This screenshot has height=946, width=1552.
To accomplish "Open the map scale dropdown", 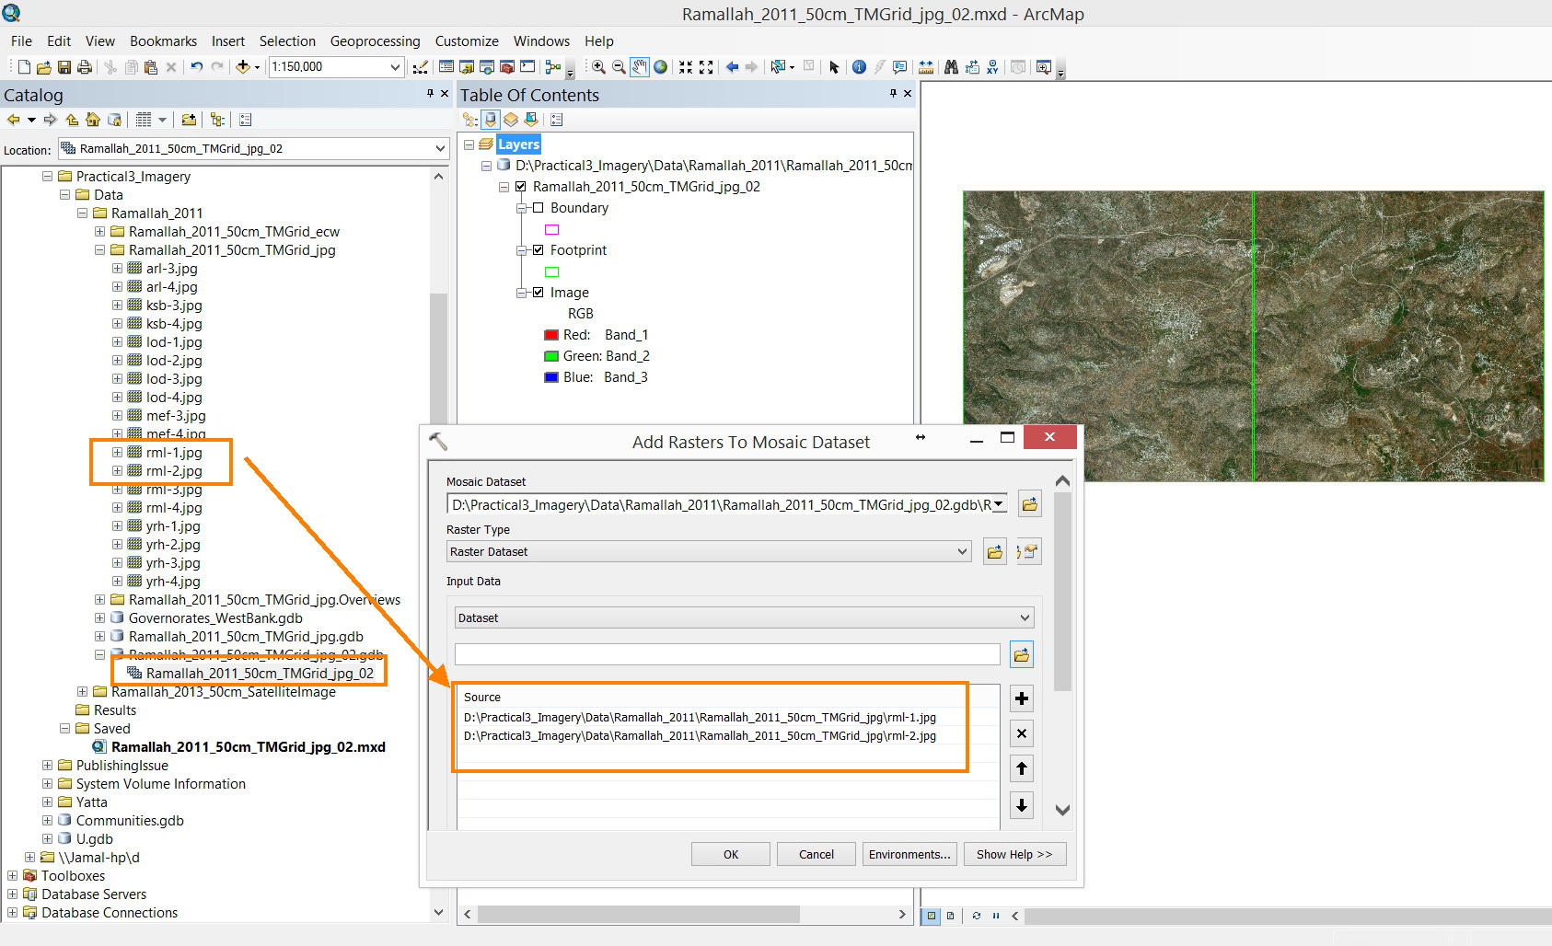I will [395, 67].
